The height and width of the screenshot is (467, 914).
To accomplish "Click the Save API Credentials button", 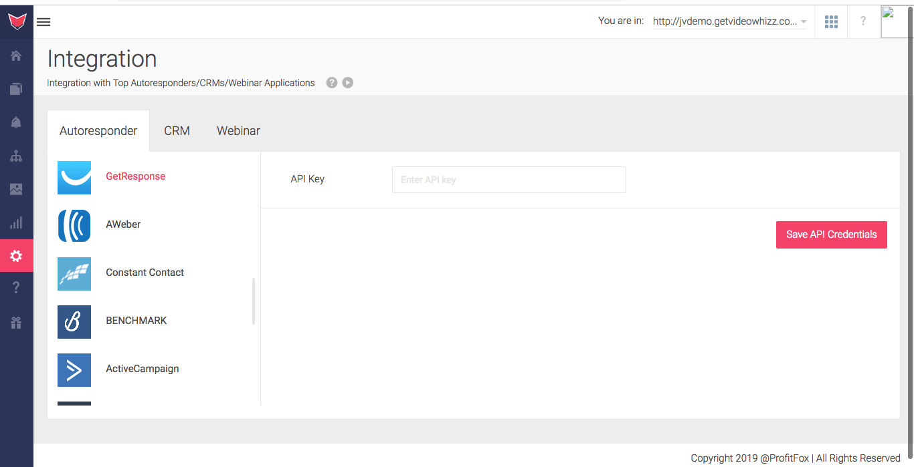I will (832, 235).
